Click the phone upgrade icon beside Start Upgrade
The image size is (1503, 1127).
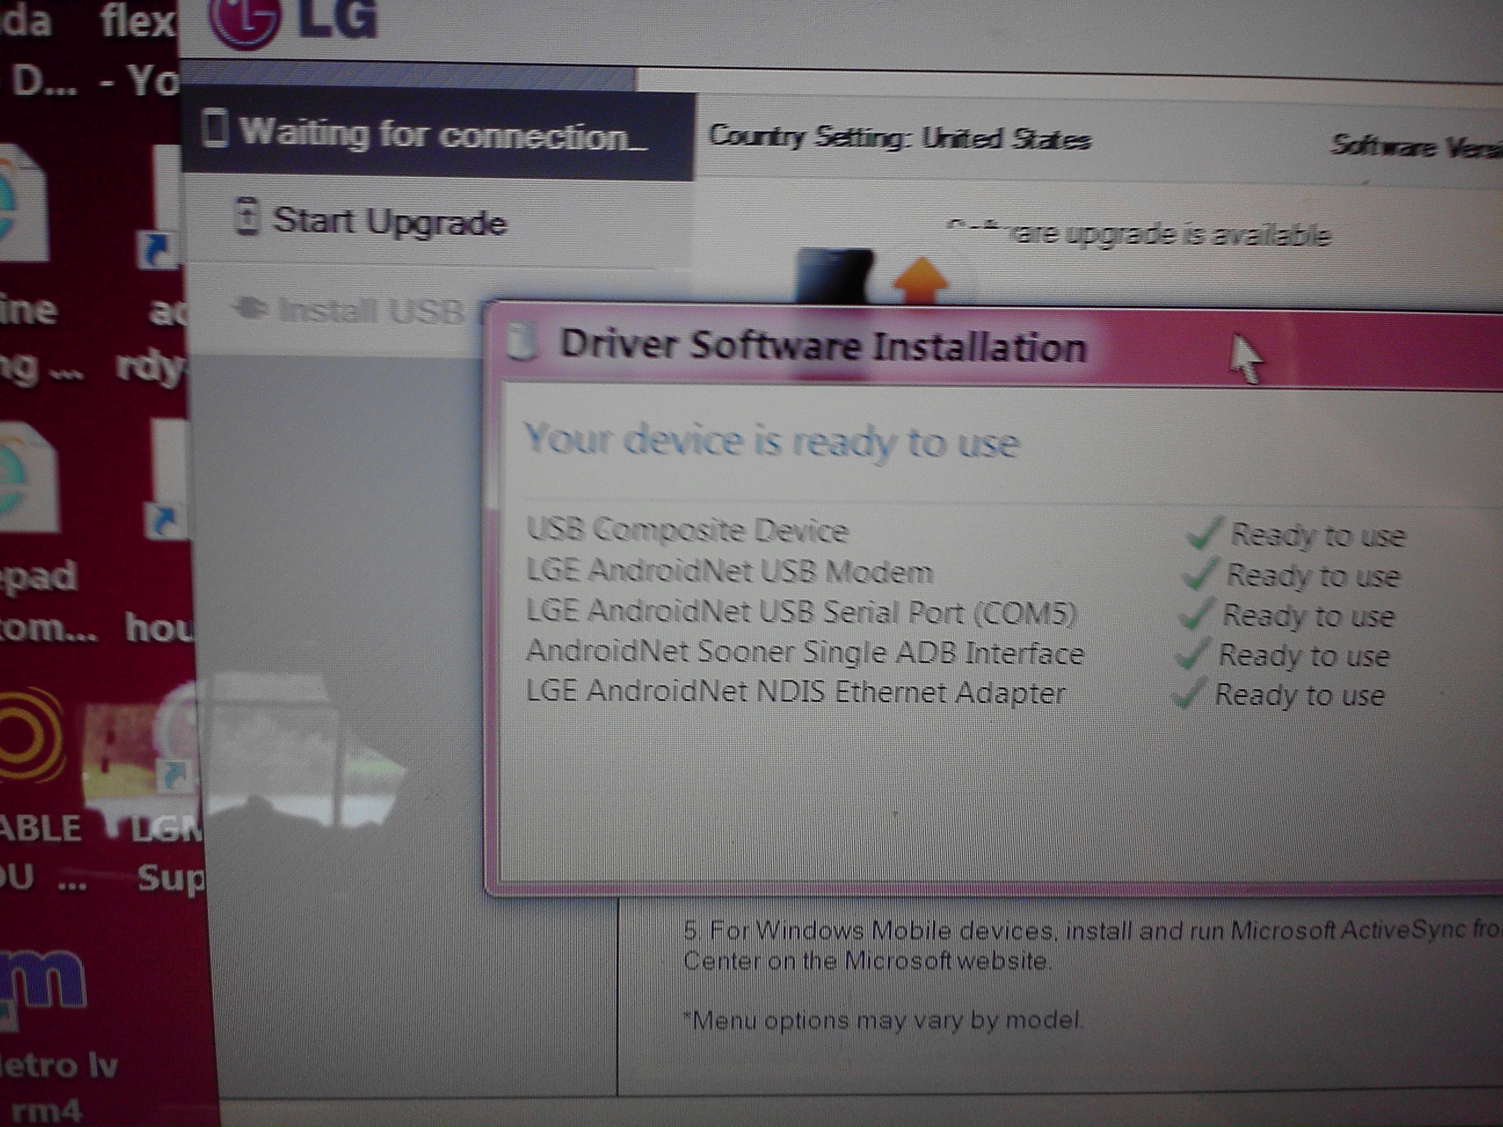tap(246, 217)
